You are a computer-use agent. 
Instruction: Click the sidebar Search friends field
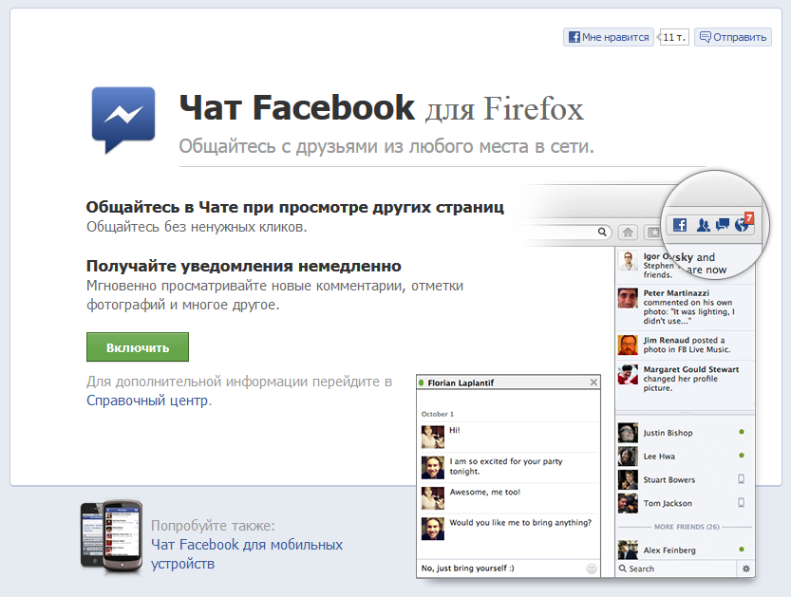point(676,569)
